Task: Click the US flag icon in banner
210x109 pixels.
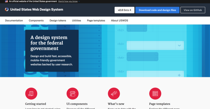Action: pyautogui.click(x=6, y=1)
